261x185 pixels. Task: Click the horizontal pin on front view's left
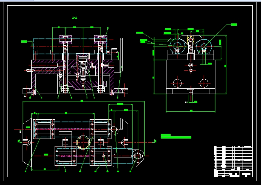pos(29,70)
